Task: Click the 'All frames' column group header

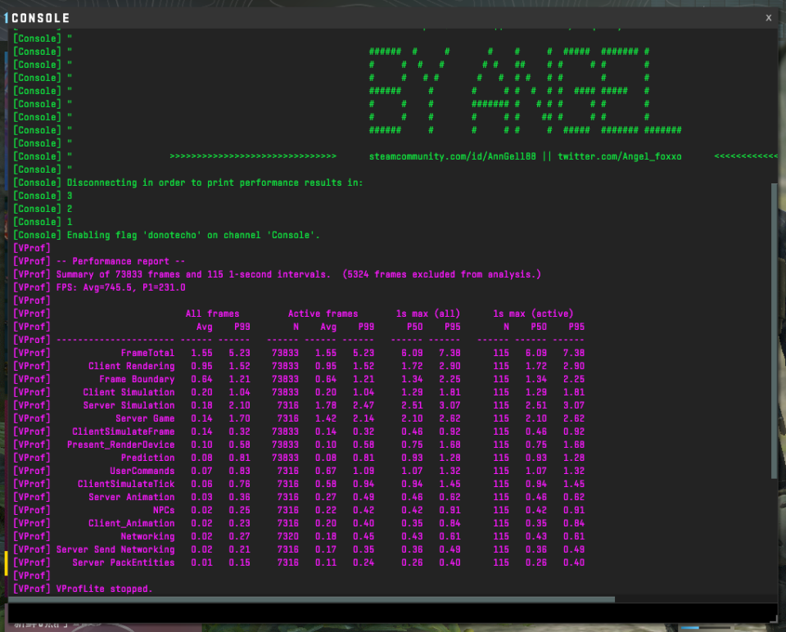Action: coord(212,314)
